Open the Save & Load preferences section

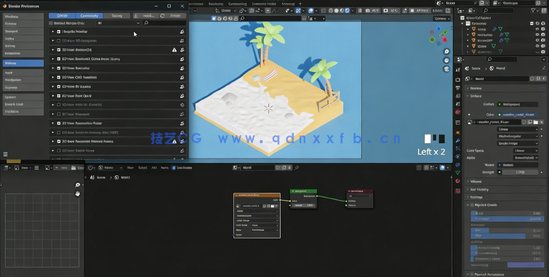23,104
